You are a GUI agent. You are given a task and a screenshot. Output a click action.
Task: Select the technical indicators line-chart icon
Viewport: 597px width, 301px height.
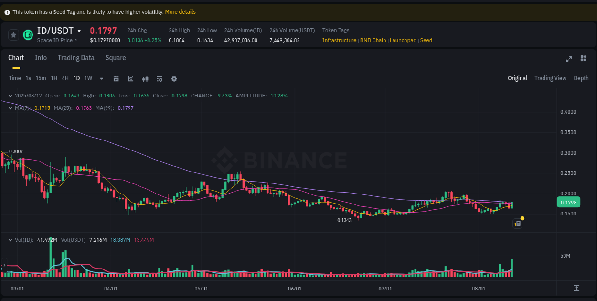coord(130,78)
